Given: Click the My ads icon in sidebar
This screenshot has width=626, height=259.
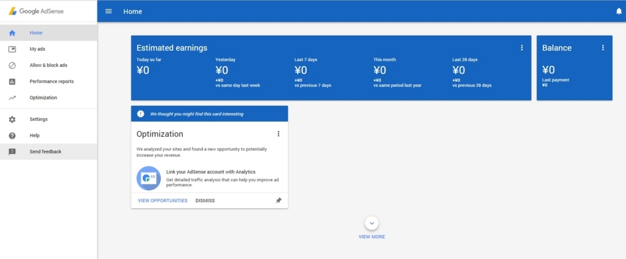Looking at the screenshot, I should pos(12,49).
